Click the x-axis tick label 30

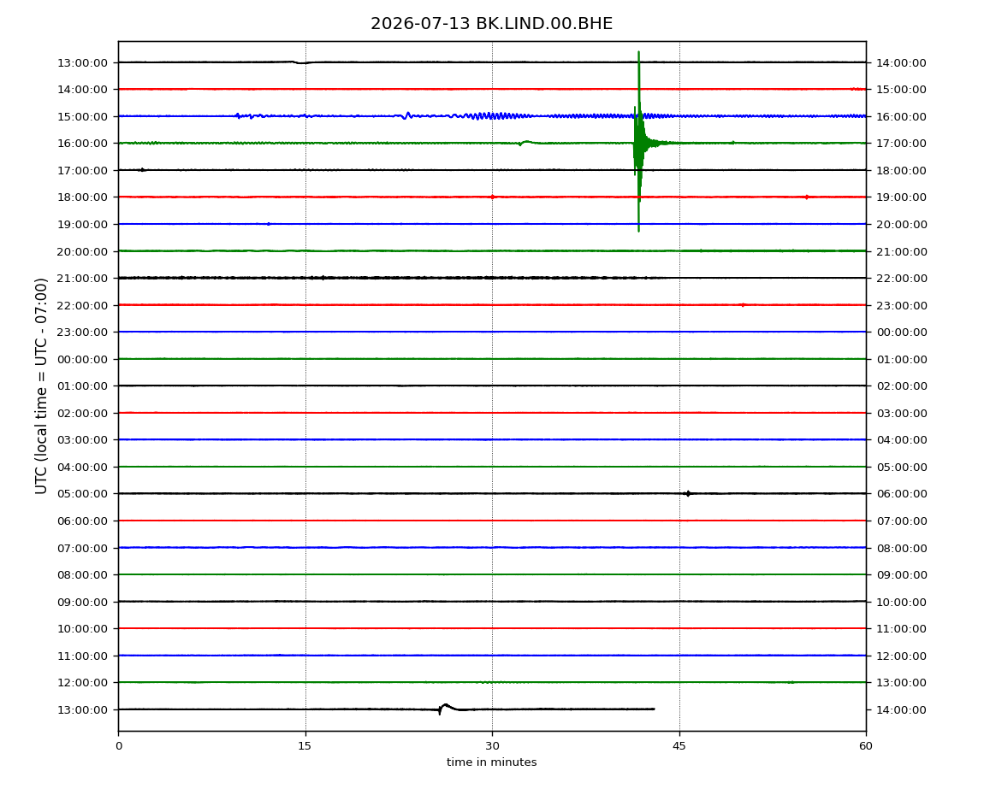492,745
